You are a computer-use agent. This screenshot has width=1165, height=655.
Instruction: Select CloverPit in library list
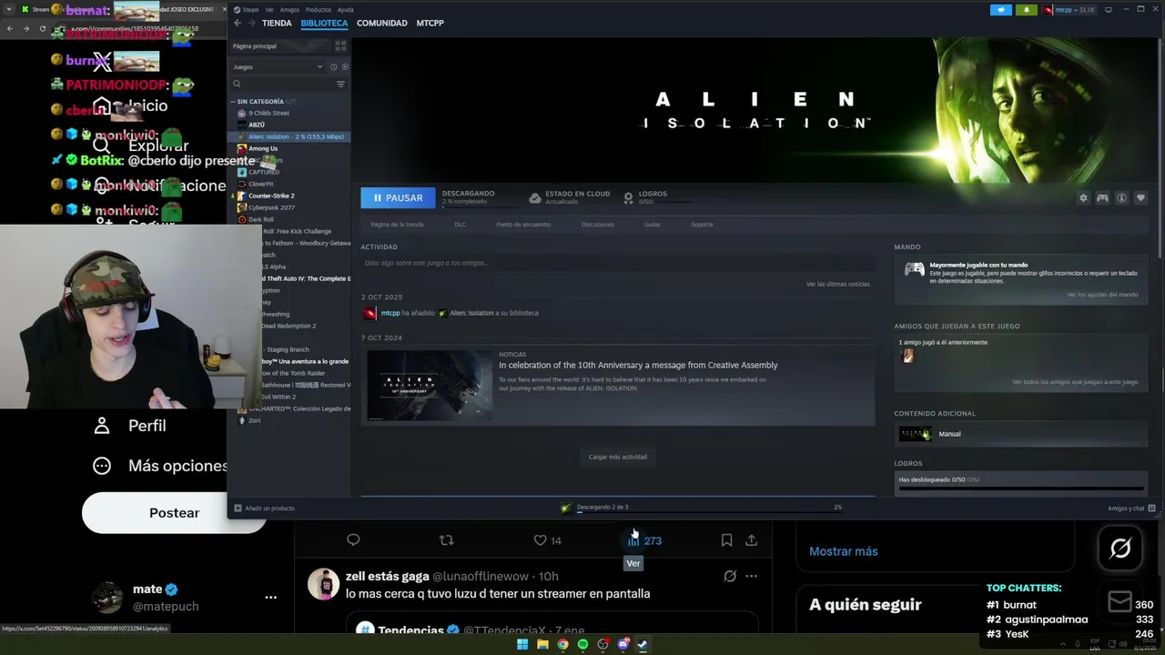260,184
